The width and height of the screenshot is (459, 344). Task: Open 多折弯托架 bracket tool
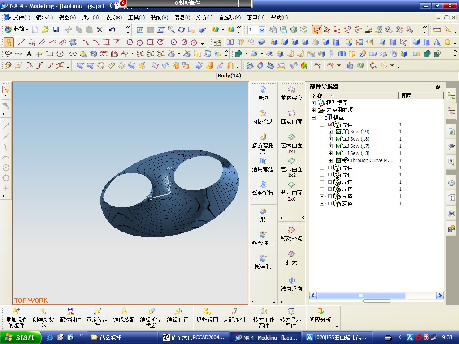coord(263,144)
